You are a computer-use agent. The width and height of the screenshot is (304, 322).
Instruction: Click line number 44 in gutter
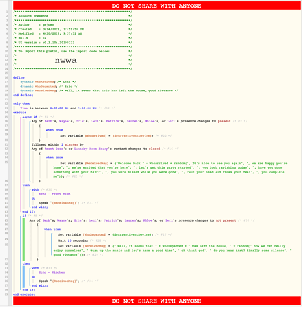tap(6, 216)
